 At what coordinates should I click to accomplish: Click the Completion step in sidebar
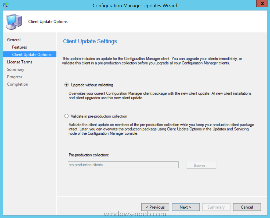pos(17,84)
